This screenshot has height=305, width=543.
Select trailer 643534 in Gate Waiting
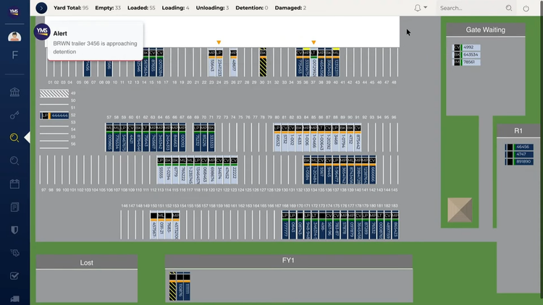(x=471, y=55)
